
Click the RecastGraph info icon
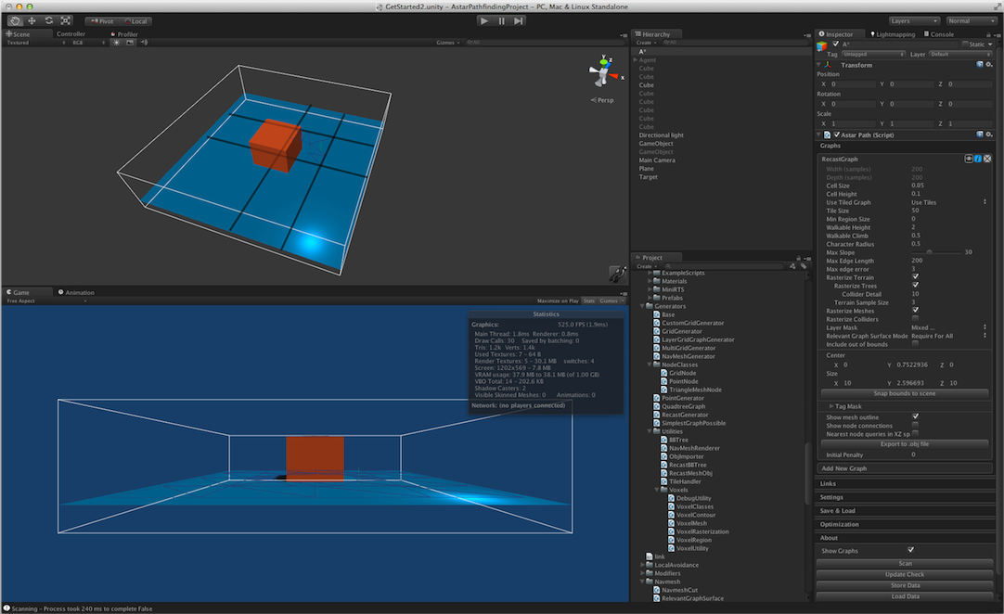tap(978, 159)
